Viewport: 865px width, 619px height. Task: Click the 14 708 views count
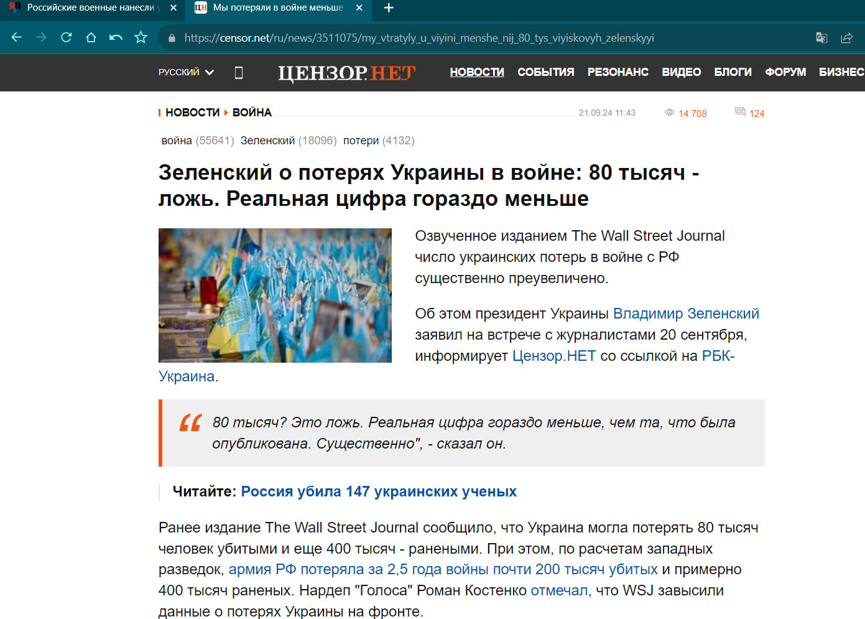pos(693,113)
